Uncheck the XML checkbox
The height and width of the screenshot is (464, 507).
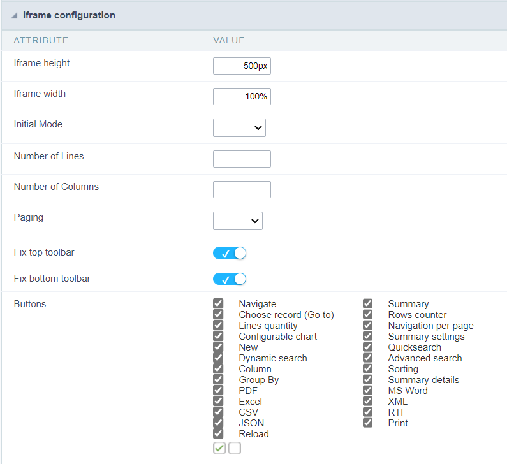[x=367, y=401]
